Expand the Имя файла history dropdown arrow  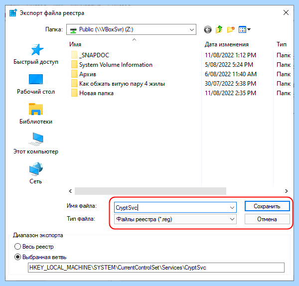(232, 207)
